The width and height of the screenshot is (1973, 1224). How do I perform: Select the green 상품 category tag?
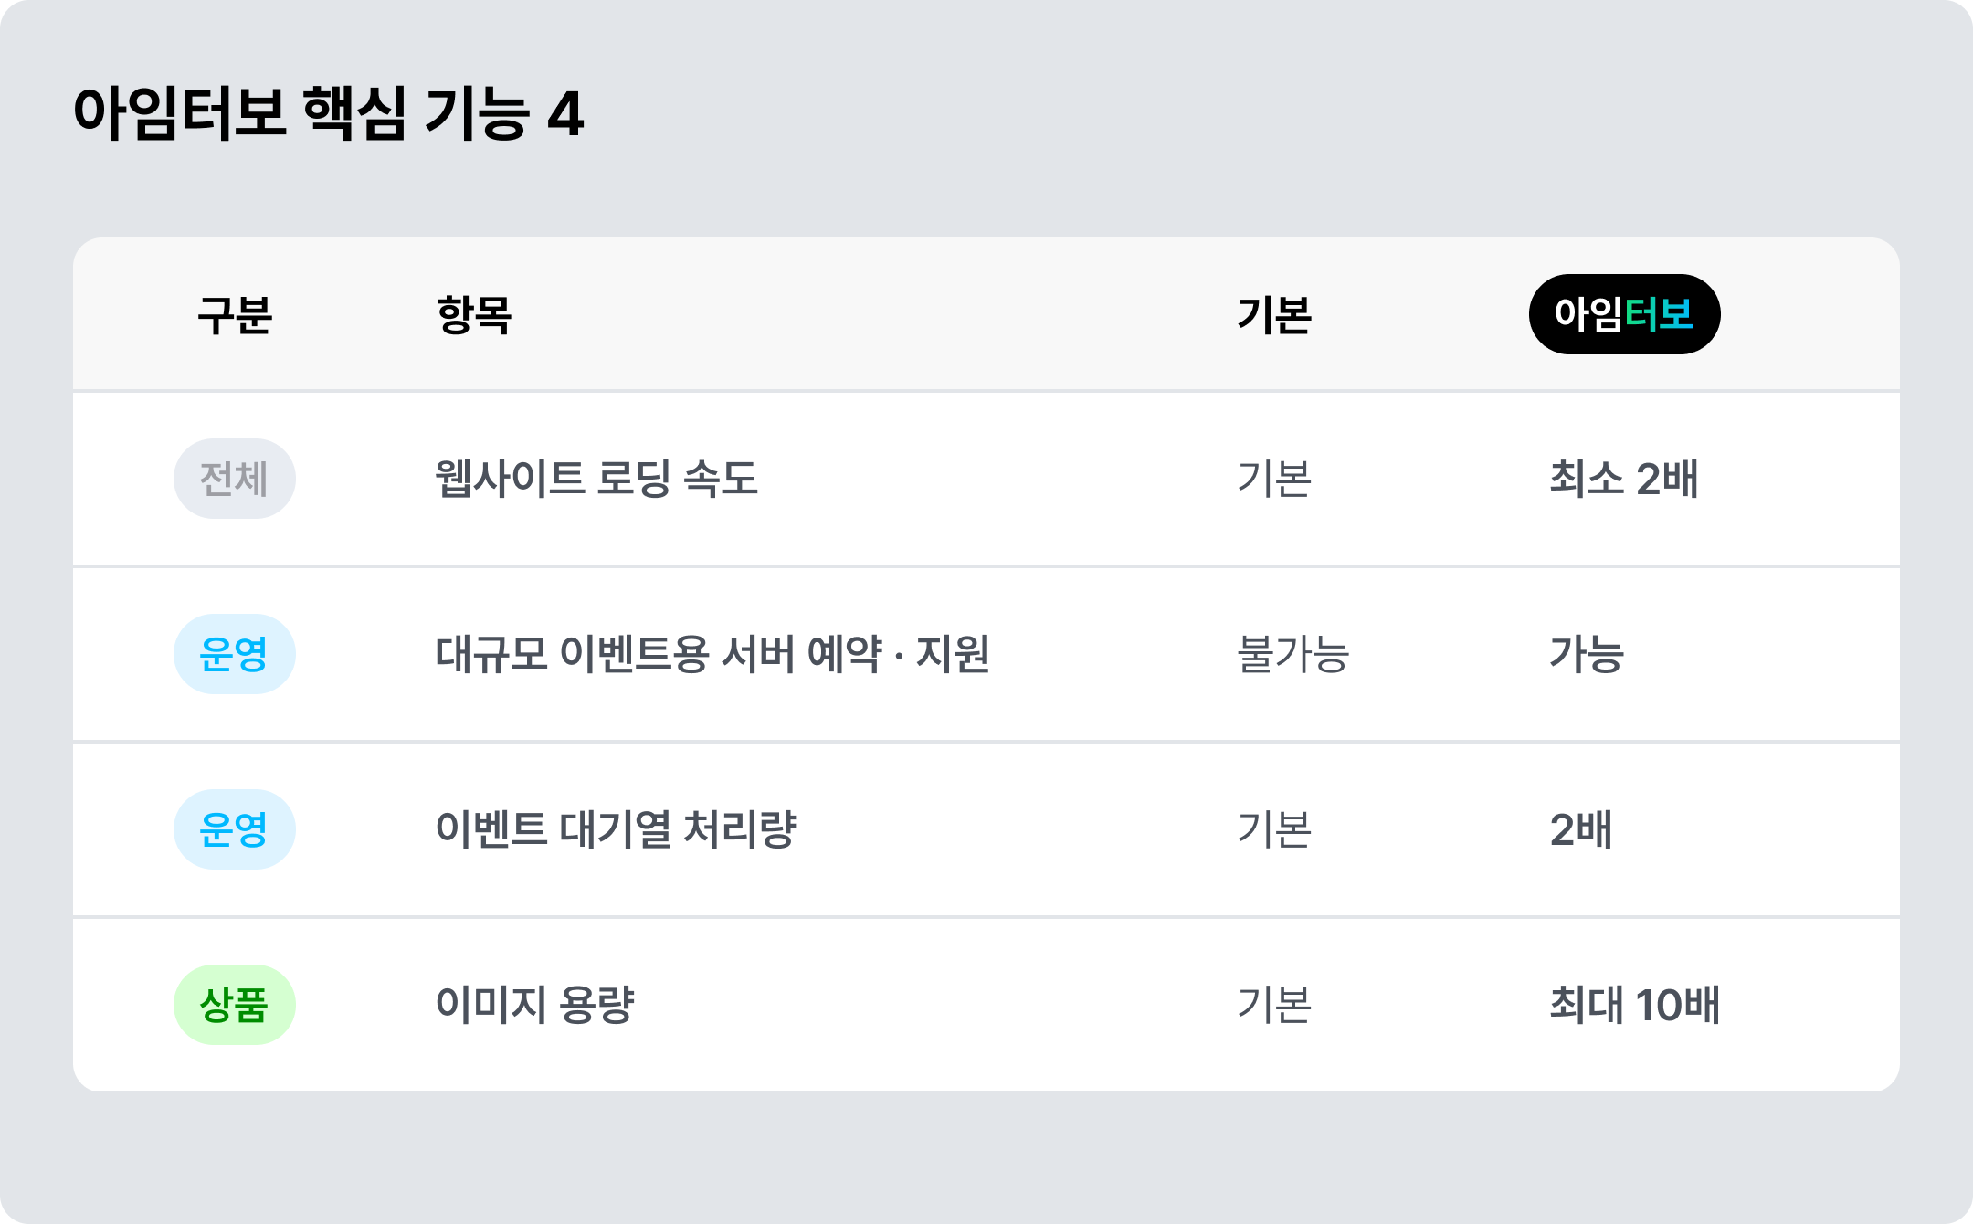pyautogui.click(x=235, y=1005)
